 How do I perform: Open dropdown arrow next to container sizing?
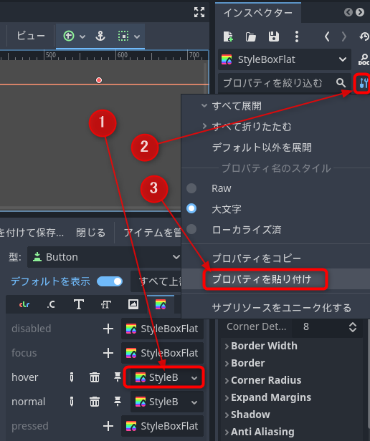(137, 37)
